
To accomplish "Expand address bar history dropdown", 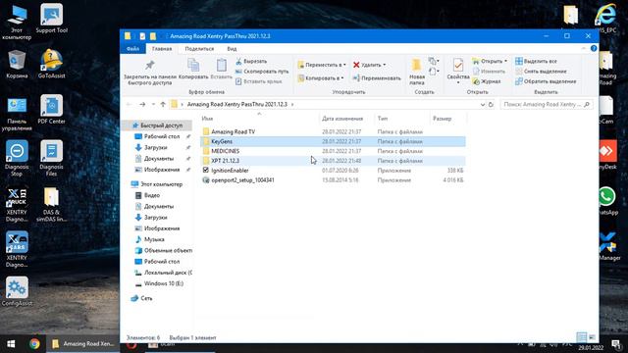I will click(x=483, y=105).
